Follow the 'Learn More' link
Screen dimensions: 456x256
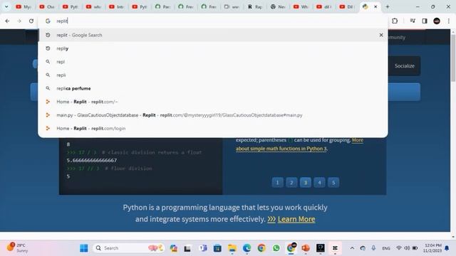296,219
